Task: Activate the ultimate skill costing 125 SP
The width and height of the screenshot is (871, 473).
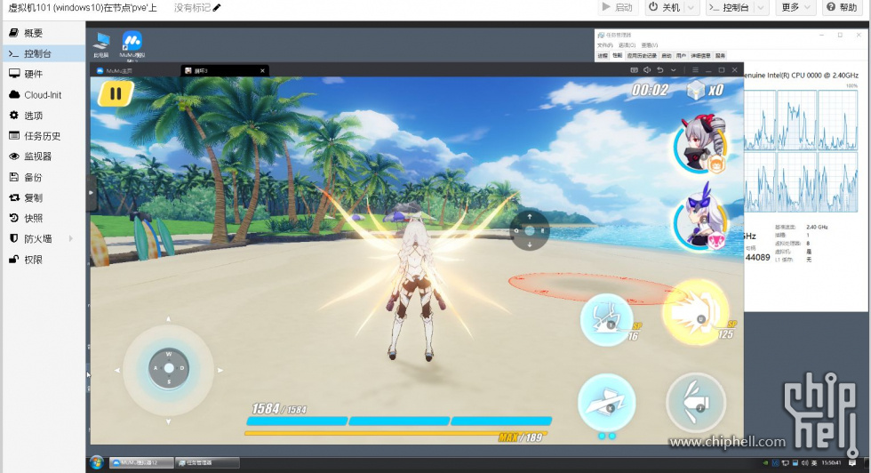Action: click(698, 313)
